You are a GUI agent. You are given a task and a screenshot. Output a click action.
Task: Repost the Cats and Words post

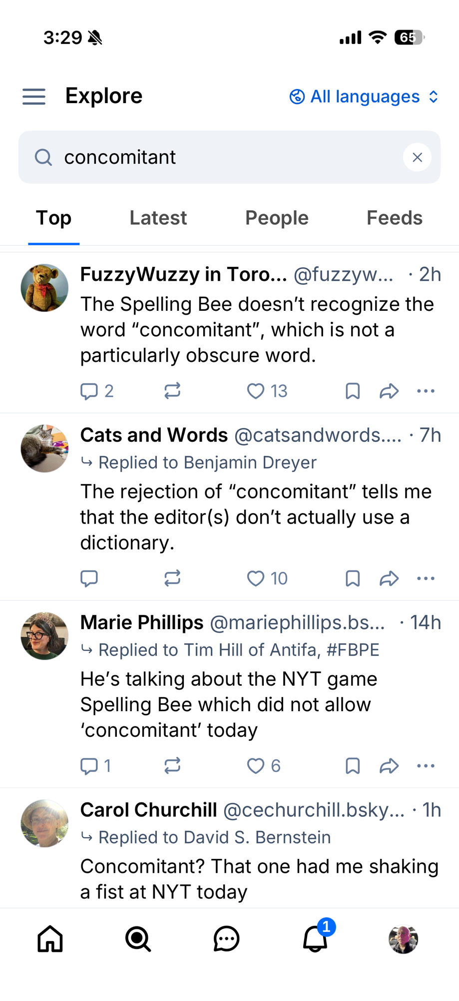[x=172, y=578]
